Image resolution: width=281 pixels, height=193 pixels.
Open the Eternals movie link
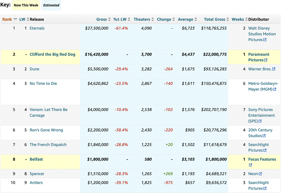[x=37, y=28]
